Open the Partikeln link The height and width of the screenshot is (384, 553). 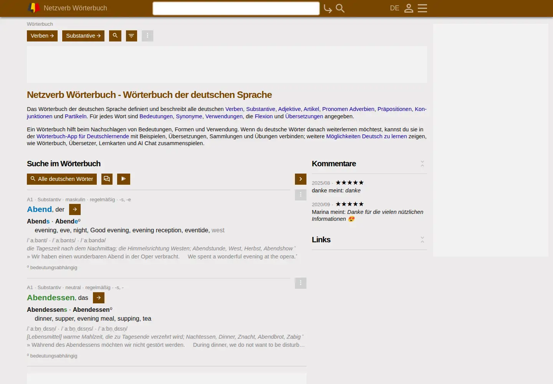(76, 116)
